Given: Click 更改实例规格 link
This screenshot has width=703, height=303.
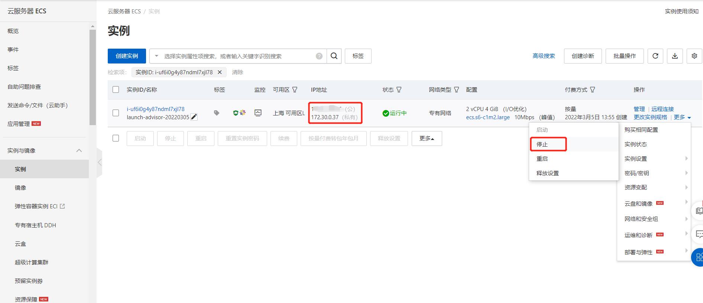Looking at the screenshot, I should (650, 117).
